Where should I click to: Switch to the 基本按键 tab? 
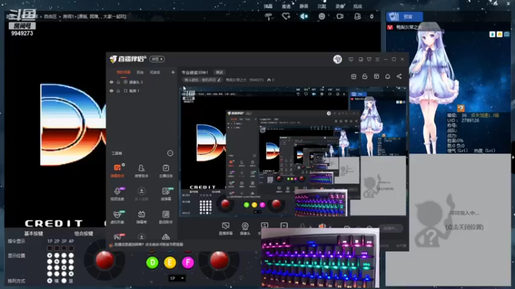33,234
